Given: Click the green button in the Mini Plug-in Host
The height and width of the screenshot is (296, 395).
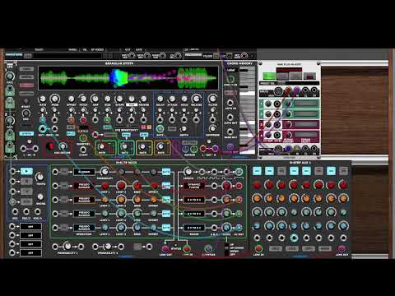Looking at the screenshot, I should click(x=269, y=76).
